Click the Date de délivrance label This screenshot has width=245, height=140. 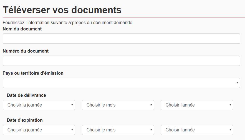coord(26,95)
